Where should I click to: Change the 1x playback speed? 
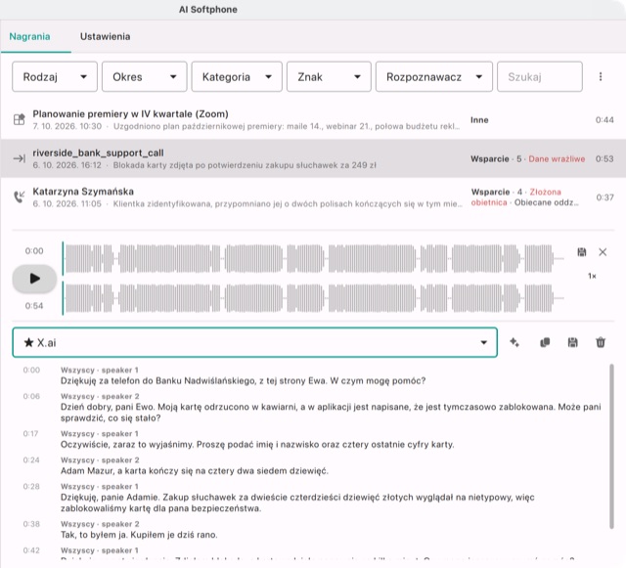point(592,276)
